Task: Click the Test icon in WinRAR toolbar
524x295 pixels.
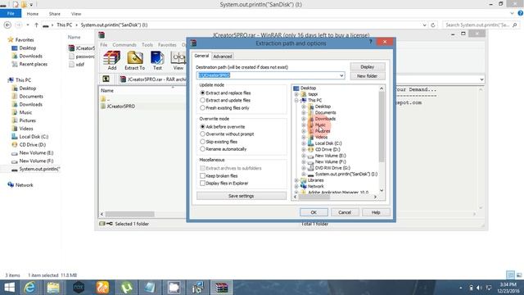Action: coord(157,61)
